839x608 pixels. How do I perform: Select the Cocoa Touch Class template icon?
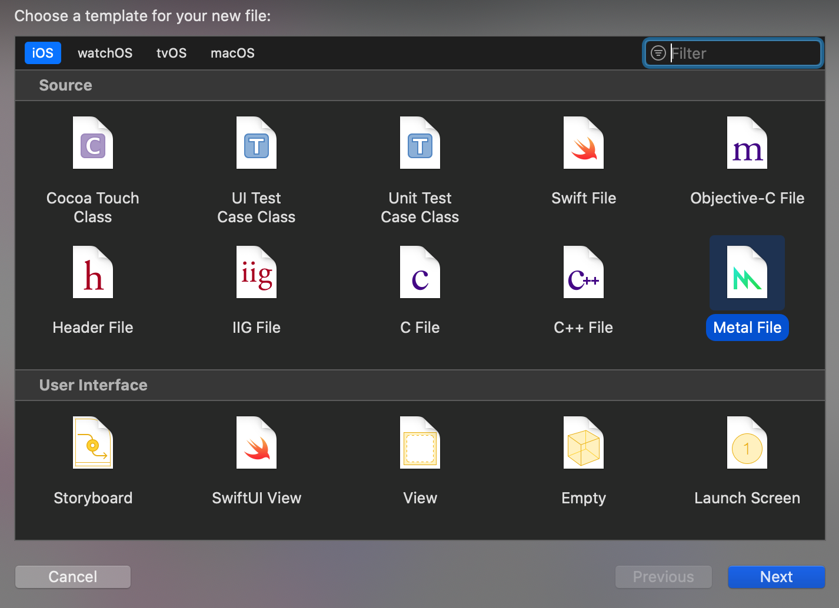click(x=93, y=143)
